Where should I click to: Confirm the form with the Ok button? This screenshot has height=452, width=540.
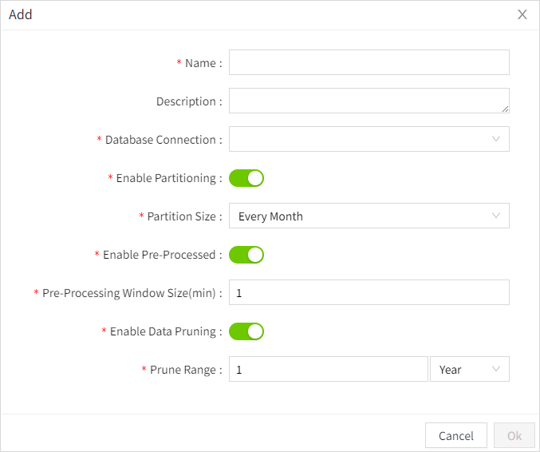(x=514, y=435)
